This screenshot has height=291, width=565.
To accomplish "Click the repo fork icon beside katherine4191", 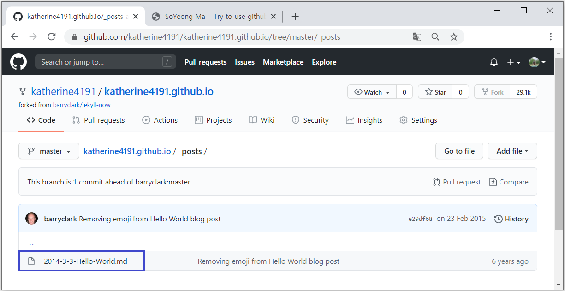I will (x=22, y=92).
